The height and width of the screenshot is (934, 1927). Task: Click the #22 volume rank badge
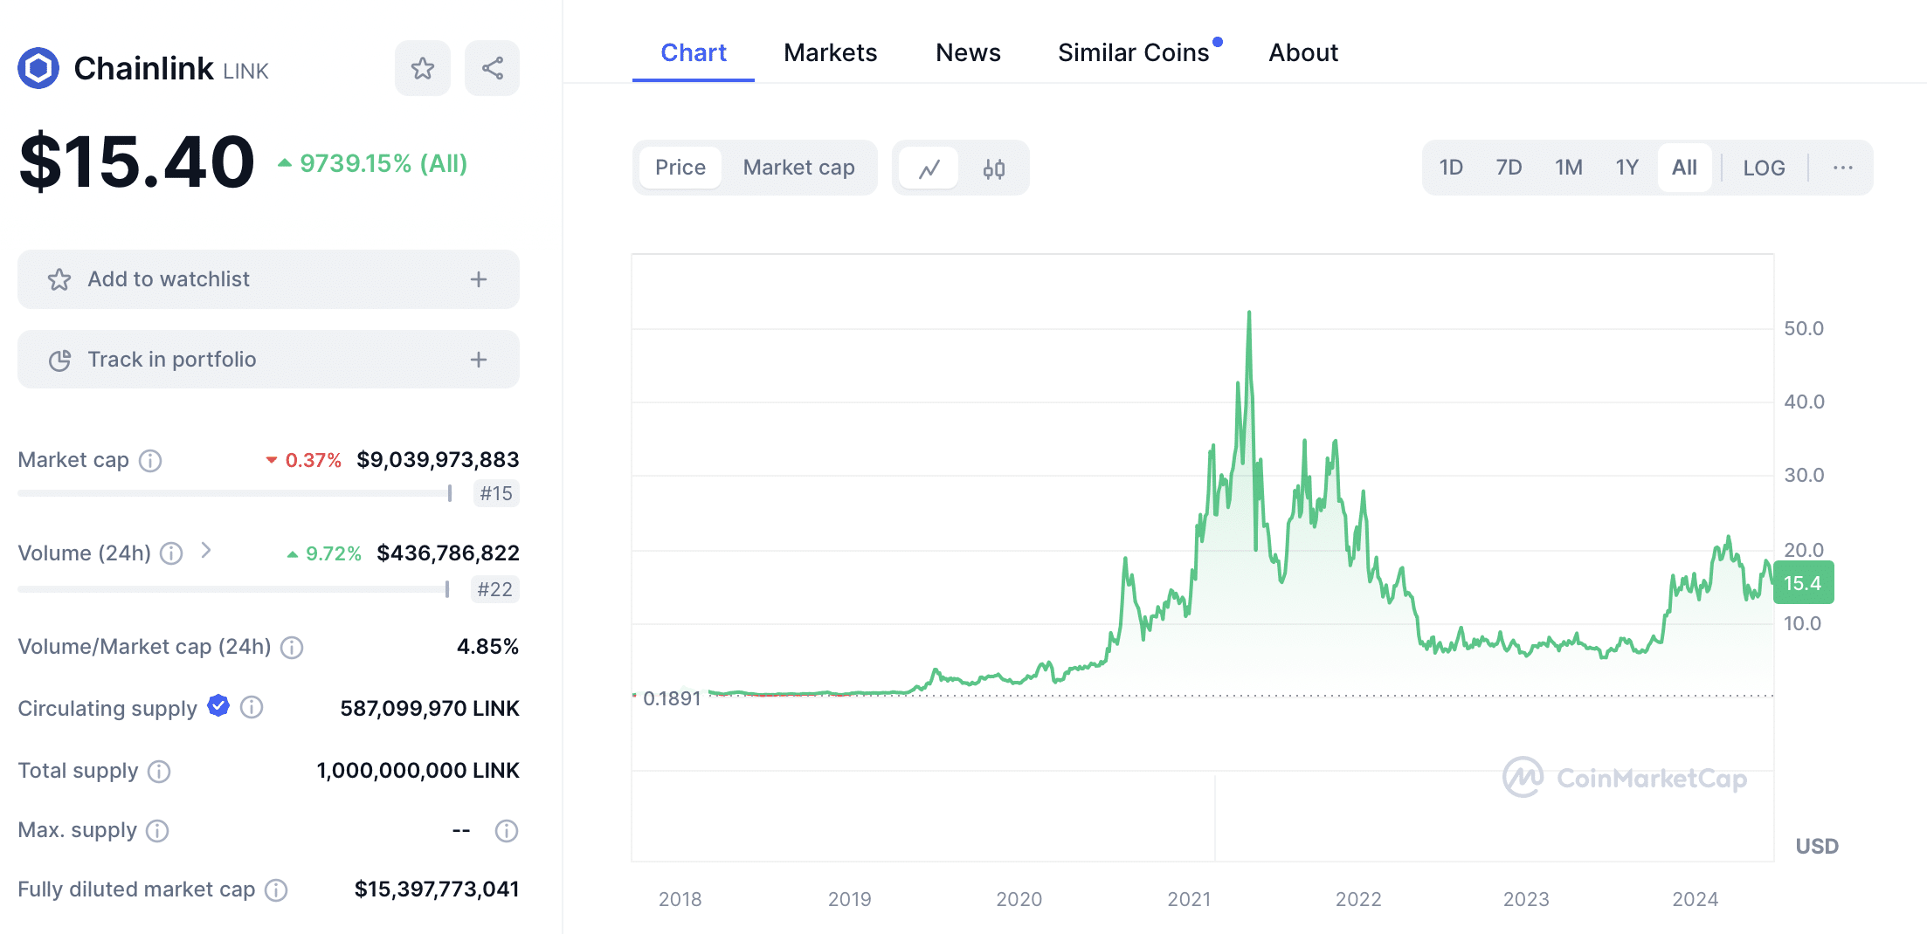click(494, 590)
